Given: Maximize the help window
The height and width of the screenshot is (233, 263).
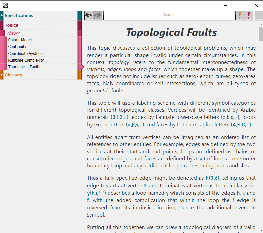Looking at the screenshot, I should pos(241,5).
